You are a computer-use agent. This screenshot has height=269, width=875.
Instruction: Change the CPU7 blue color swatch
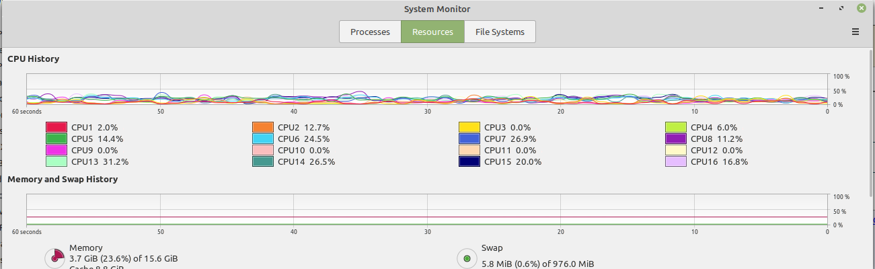click(x=469, y=139)
